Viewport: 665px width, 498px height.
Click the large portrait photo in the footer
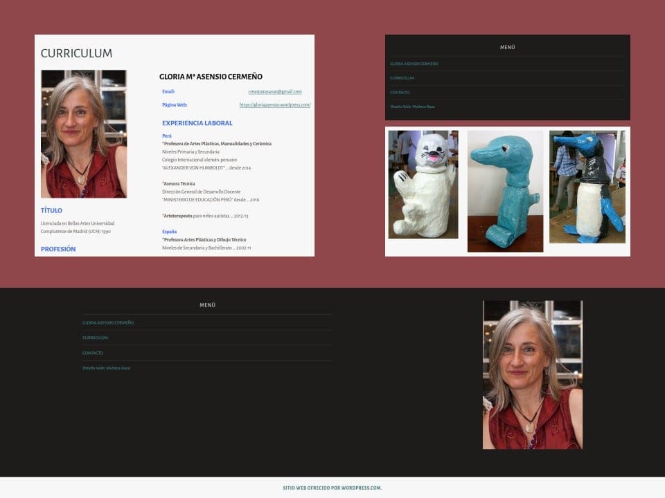click(532, 374)
